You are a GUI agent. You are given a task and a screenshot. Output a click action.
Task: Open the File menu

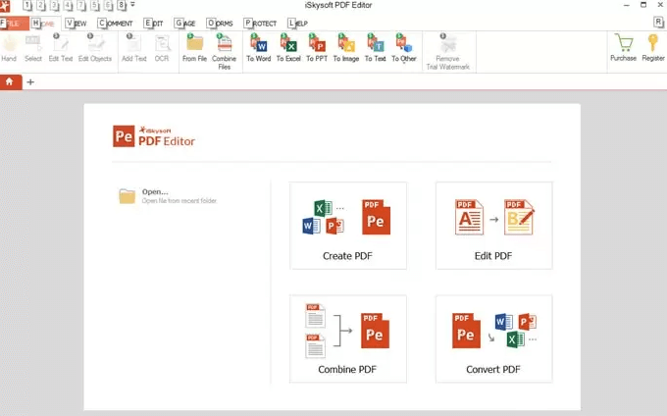[x=12, y=23]
